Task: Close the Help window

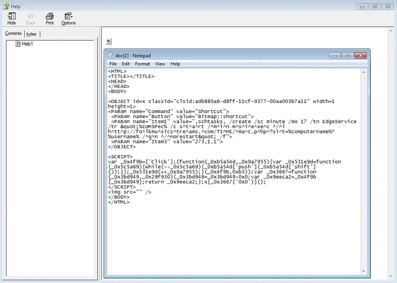Action: [x=388, y=6]
